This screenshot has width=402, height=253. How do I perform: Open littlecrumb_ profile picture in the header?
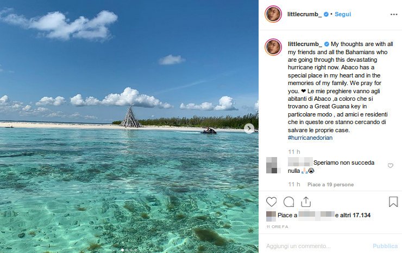273,14
